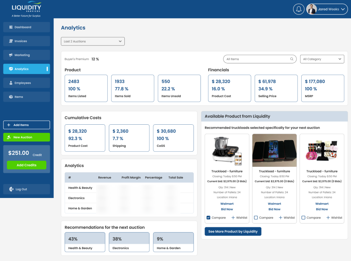Expand the Jared Weeks user menu chevron

[343, 9]
